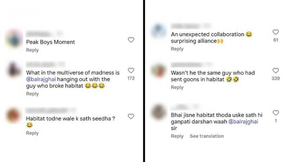Viewport: 288px width, 162px height.
Task: Reply to 'An unexpected collaboration' comment
Action: click(x=177, y=49)
